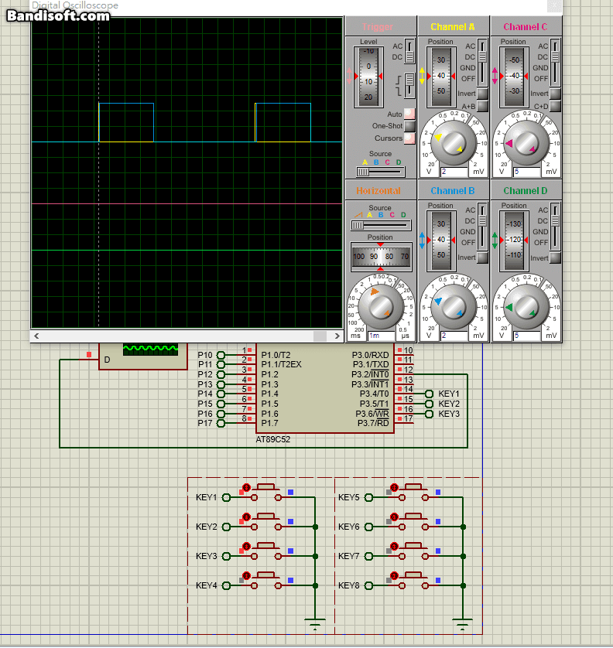Adjust Channel B coupling mode slider

[482, 226]
